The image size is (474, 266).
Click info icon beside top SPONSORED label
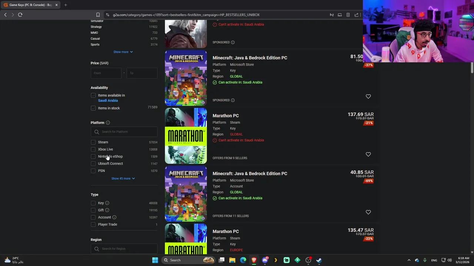233,42
